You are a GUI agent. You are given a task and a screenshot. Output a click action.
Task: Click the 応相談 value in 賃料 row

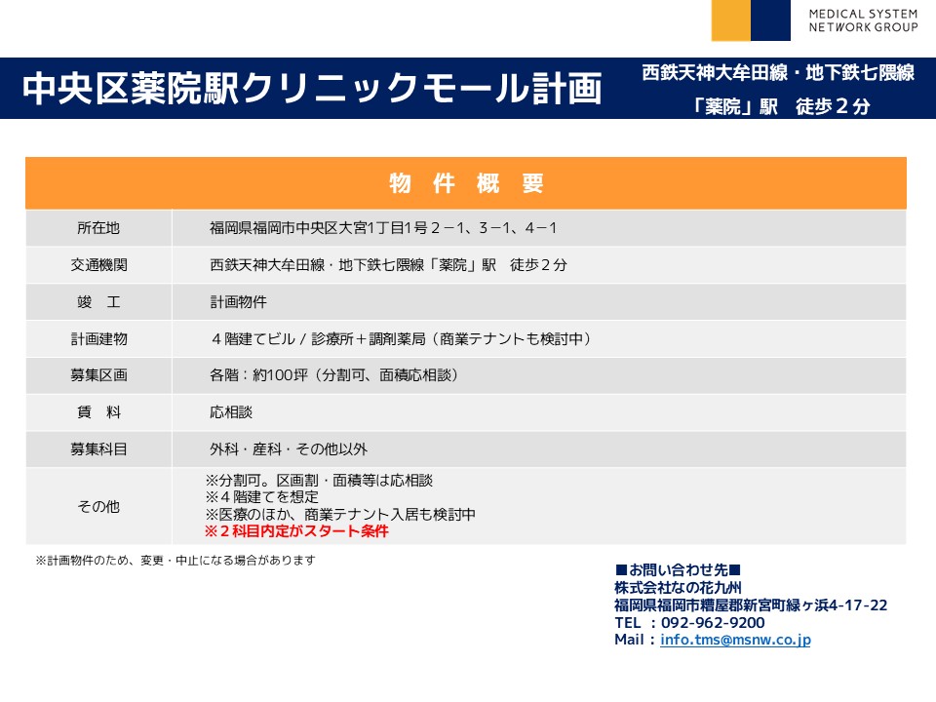(x=231, y=412)
